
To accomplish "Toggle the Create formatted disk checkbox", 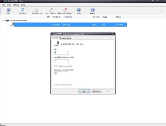I will tap(55, 66).
